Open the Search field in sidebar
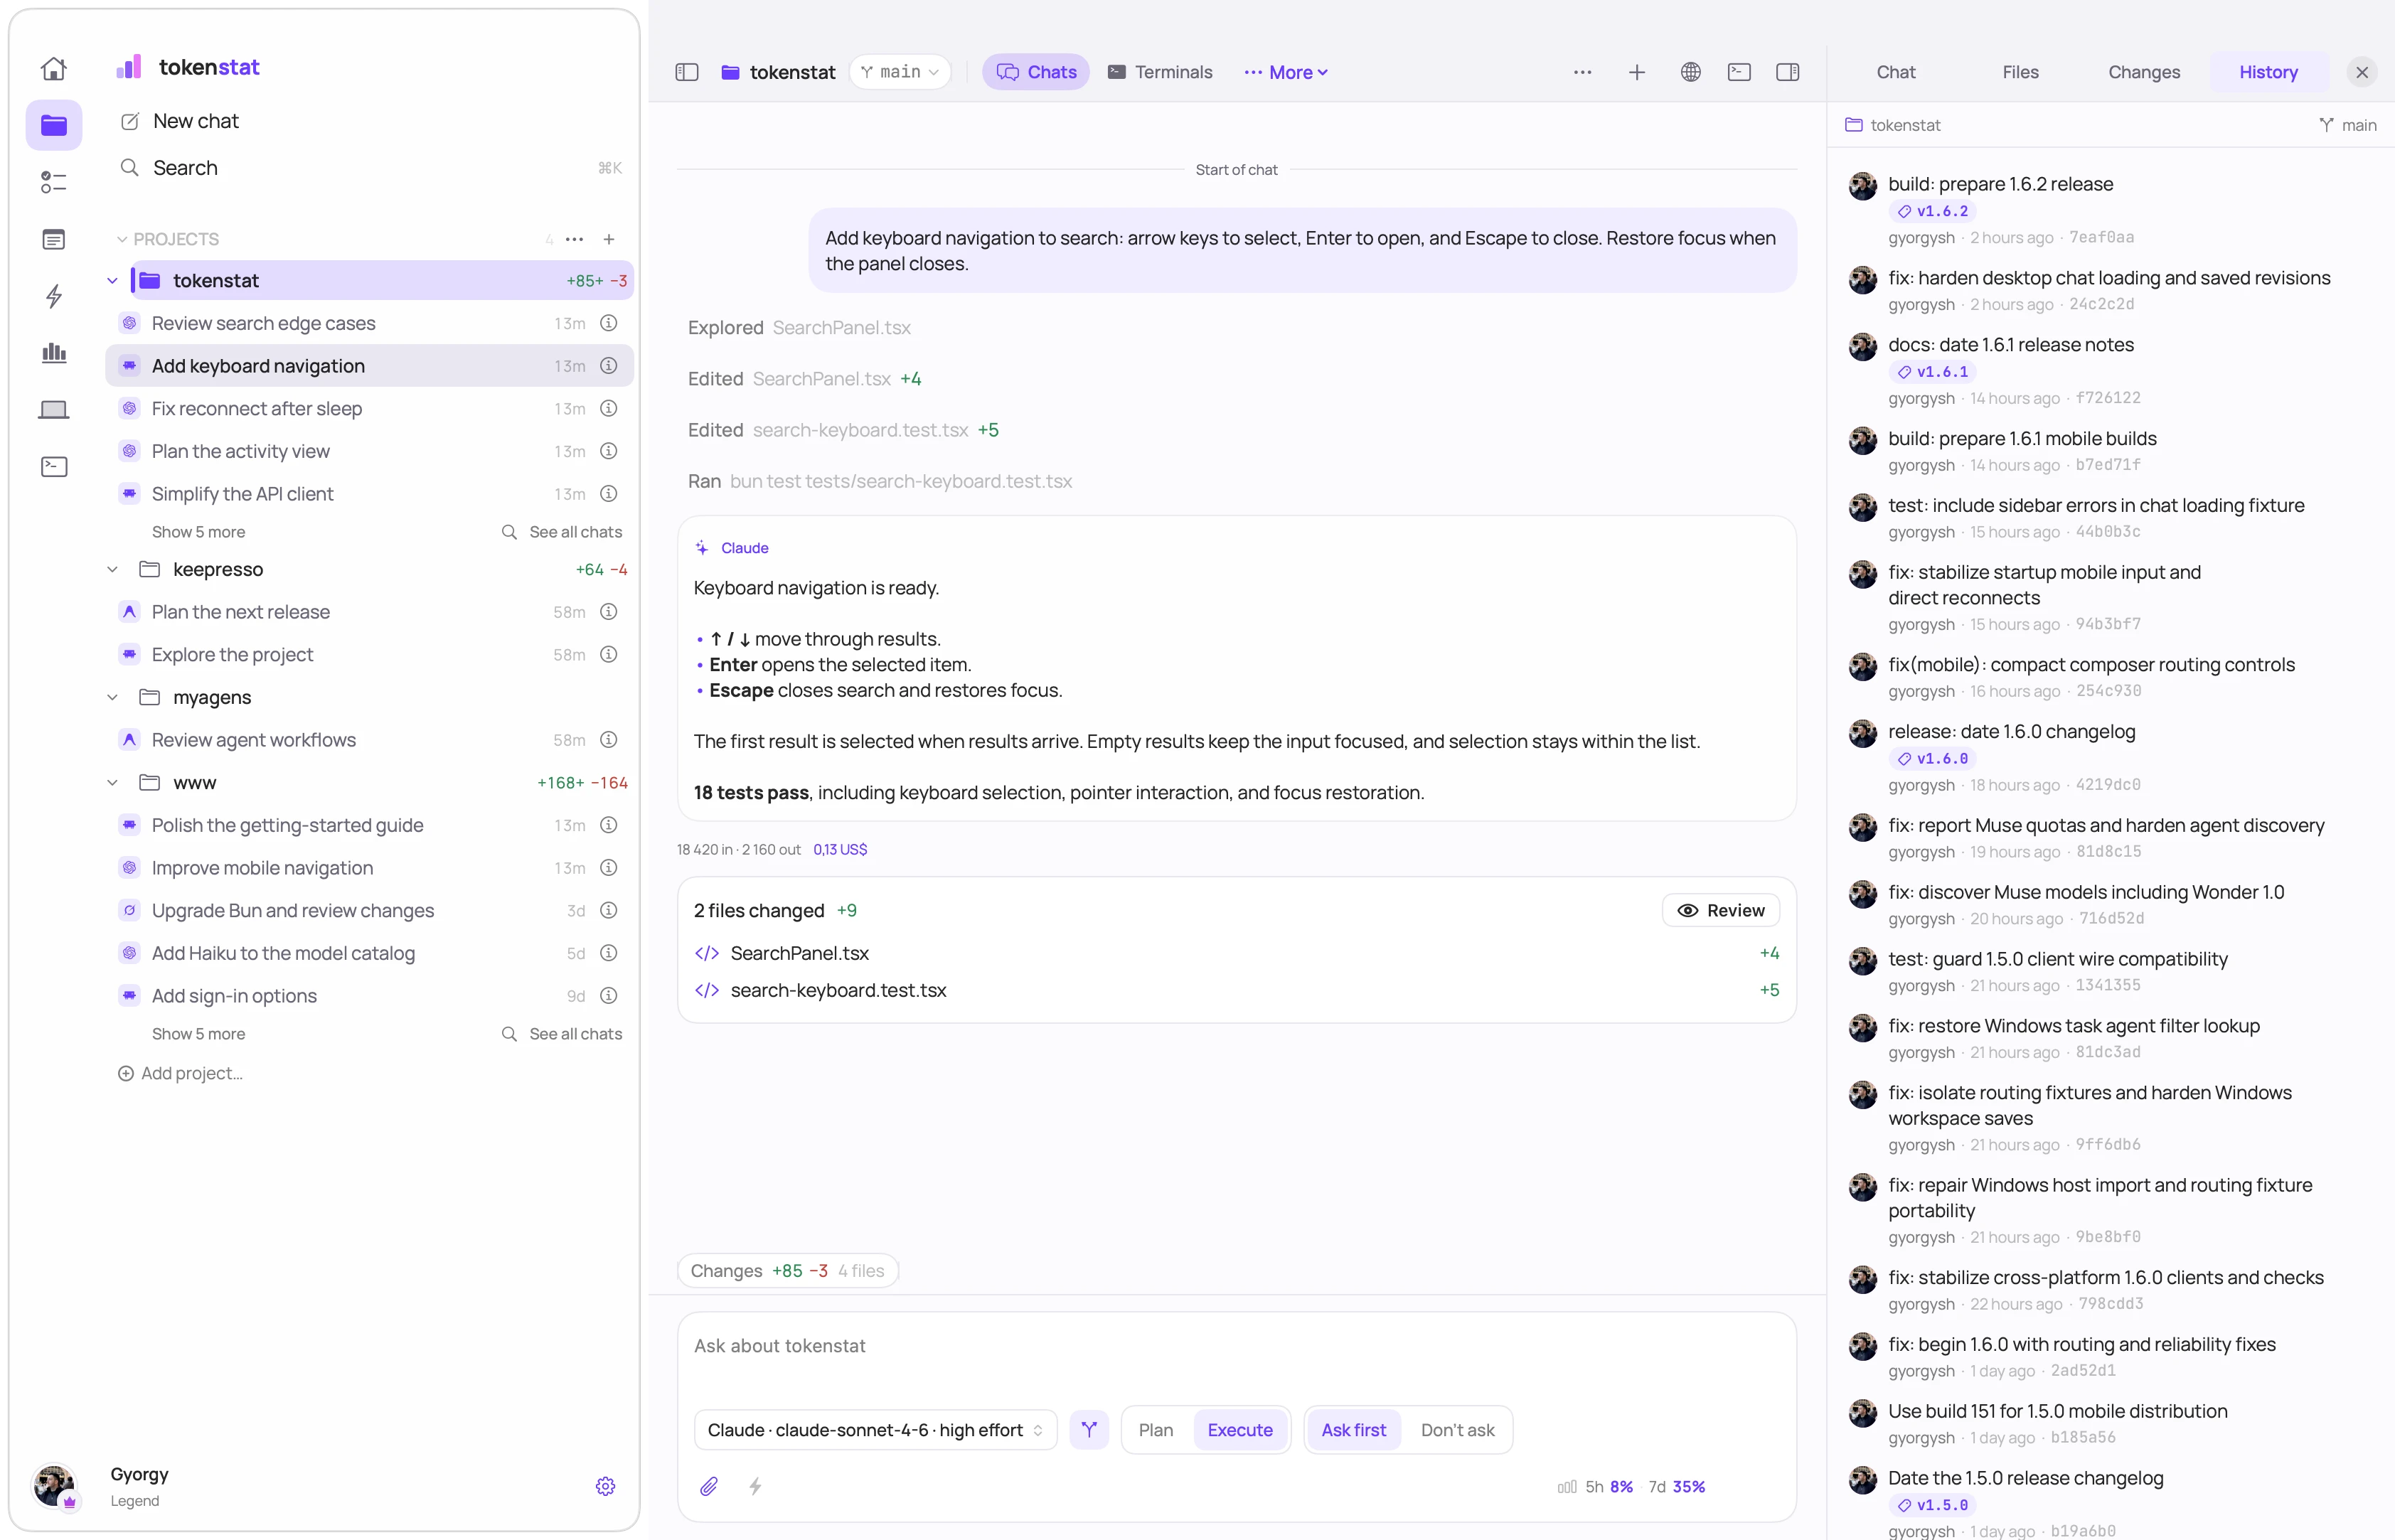Image resolution: width=2395 pixels, height=1540 pixels. click(x=370, y=168)
